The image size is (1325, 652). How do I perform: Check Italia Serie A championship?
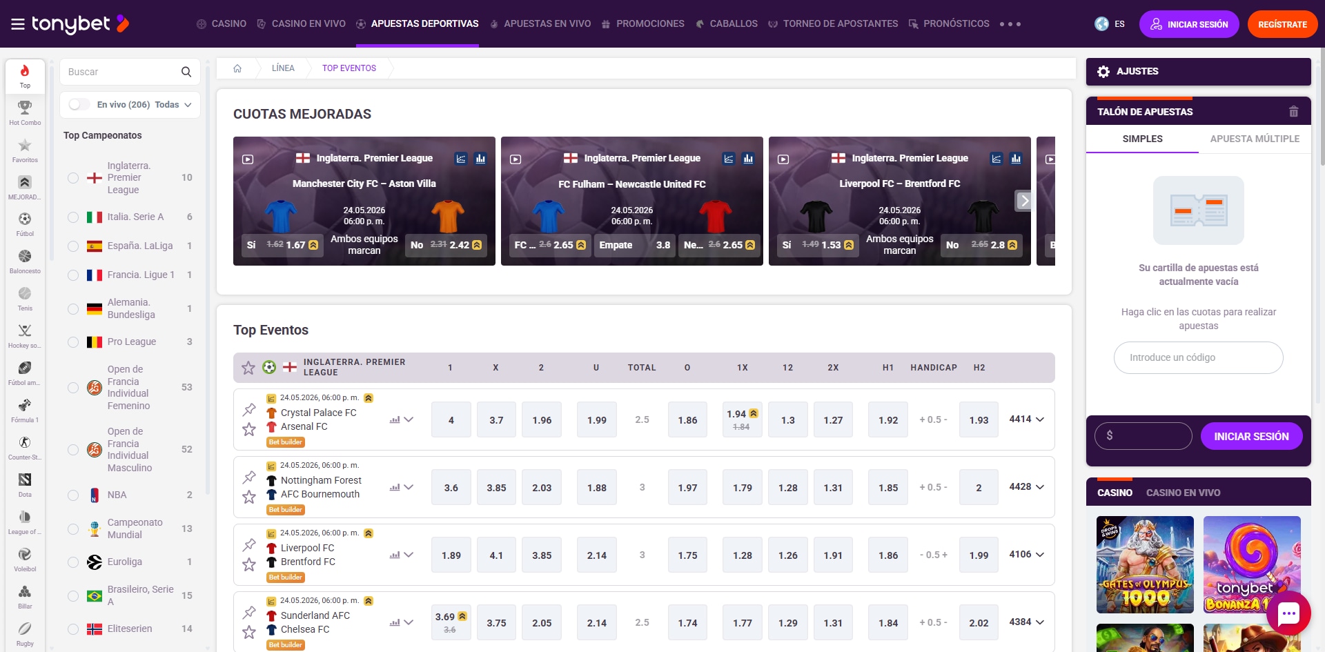pos(73,217)
